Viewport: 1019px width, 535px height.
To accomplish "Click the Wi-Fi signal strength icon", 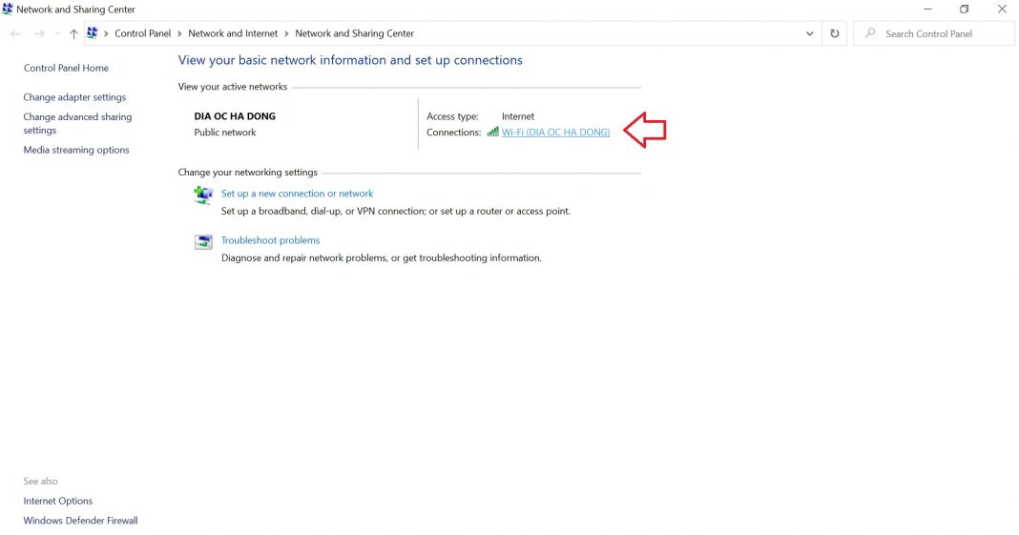I will 492,133.
